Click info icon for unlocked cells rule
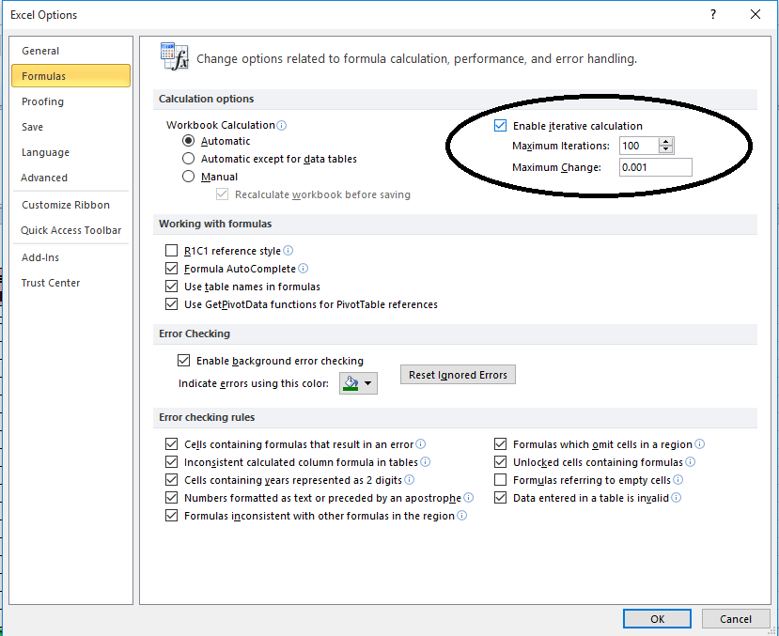 (x=693, y=461)
